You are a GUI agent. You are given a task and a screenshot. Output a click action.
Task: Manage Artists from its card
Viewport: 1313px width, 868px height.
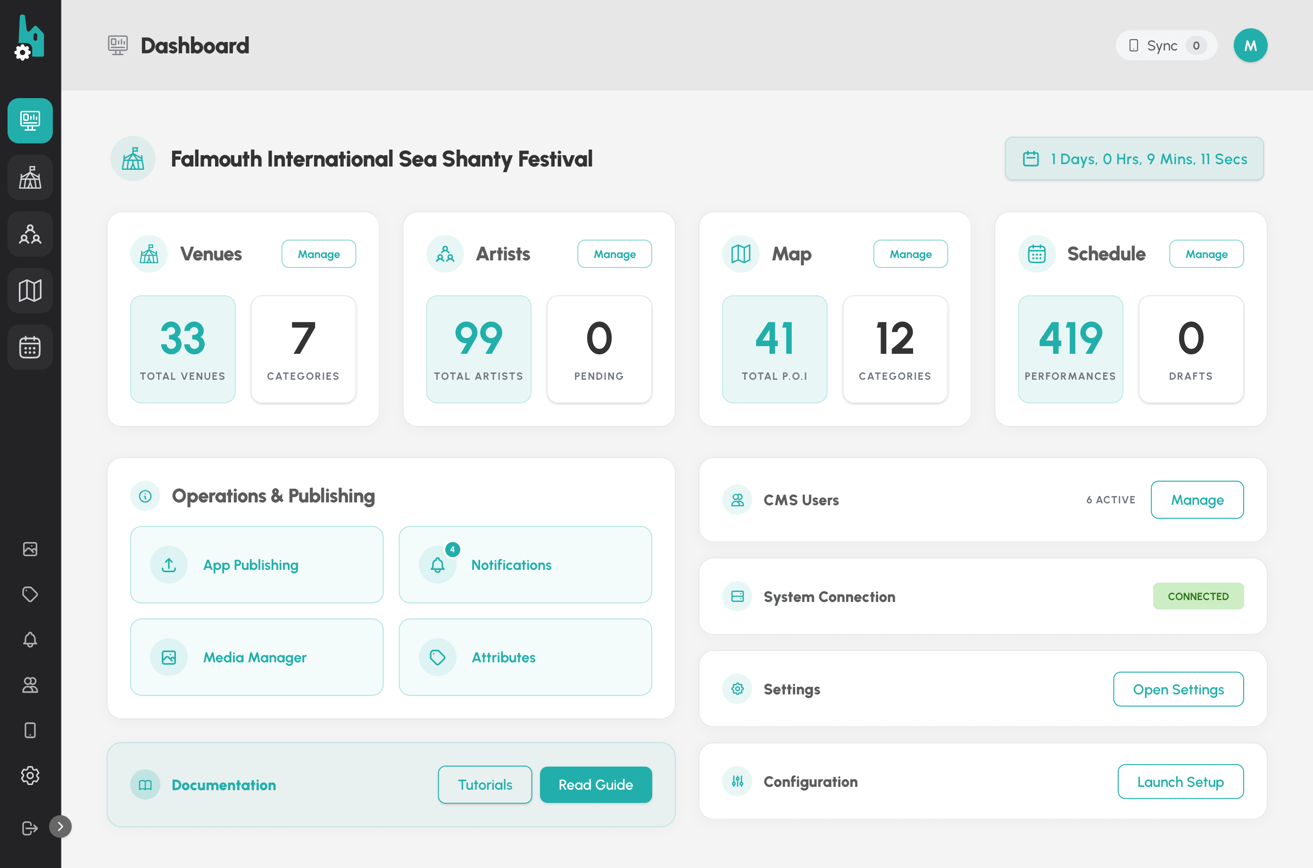615,254
